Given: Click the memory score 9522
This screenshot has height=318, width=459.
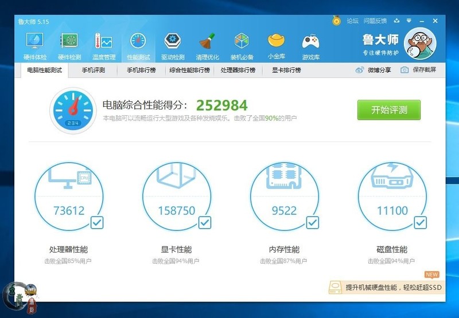Looking at the screenshot, I should (284, 210).
